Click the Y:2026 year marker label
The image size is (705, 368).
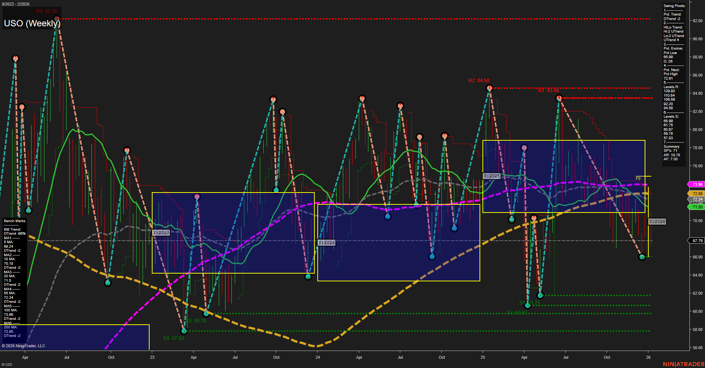656,221
